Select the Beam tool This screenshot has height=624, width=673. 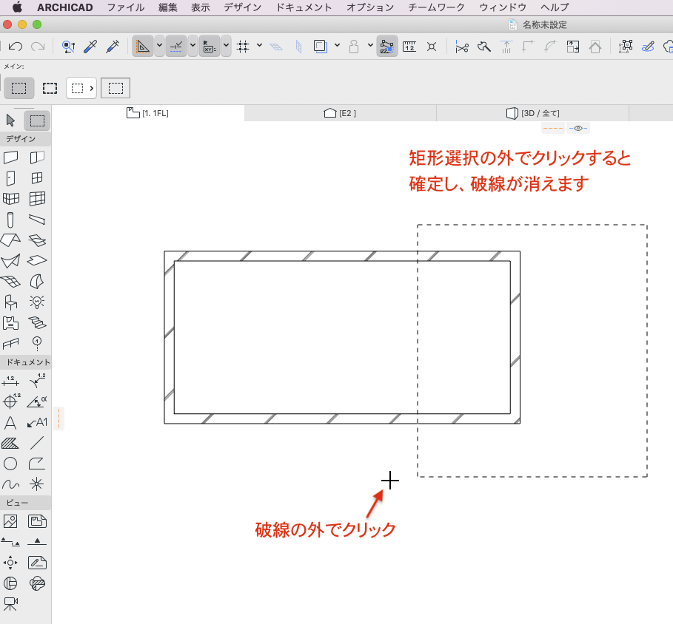37,220
